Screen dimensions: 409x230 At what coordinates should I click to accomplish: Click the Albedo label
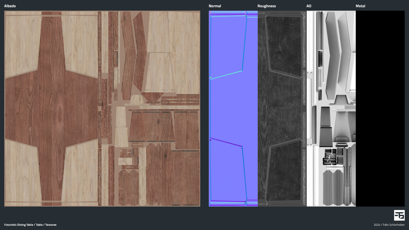pos(10,6)
